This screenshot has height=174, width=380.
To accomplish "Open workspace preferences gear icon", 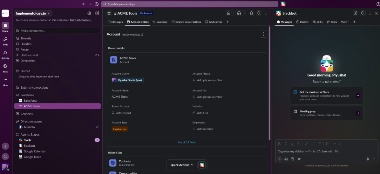I will point(89,13).
